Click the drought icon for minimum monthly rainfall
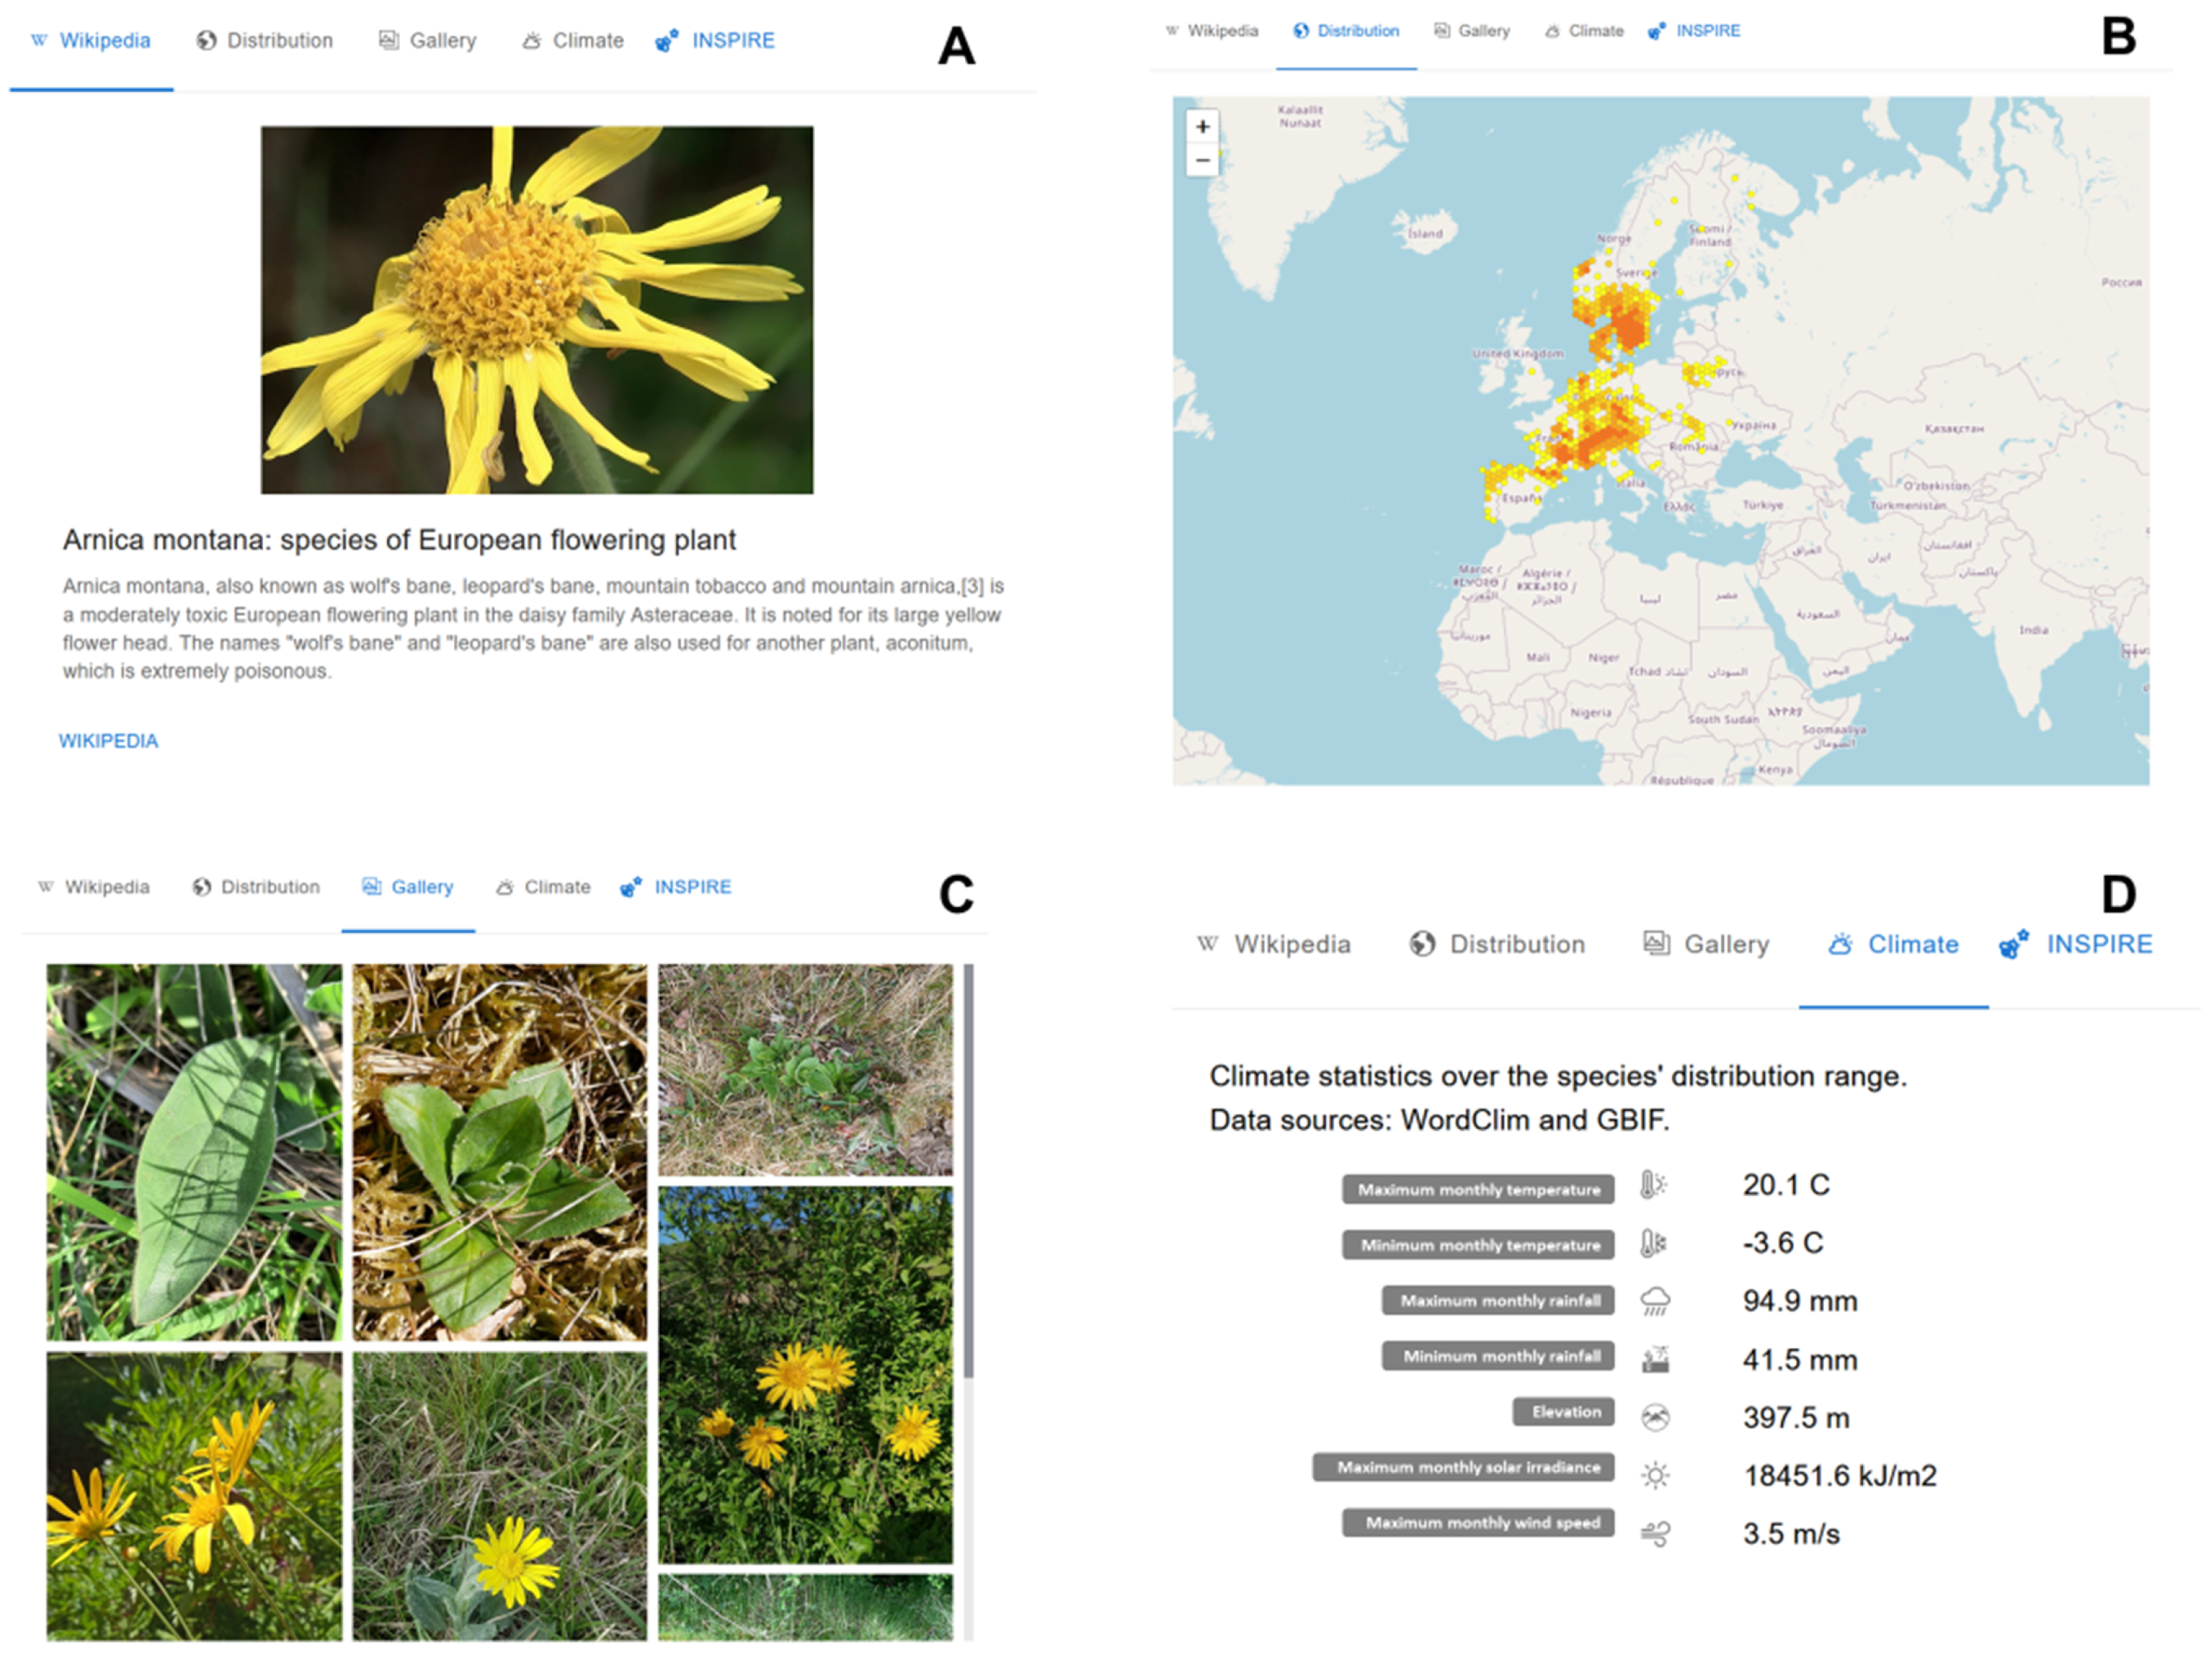2212x1659 pixels. point(1655,1359)
